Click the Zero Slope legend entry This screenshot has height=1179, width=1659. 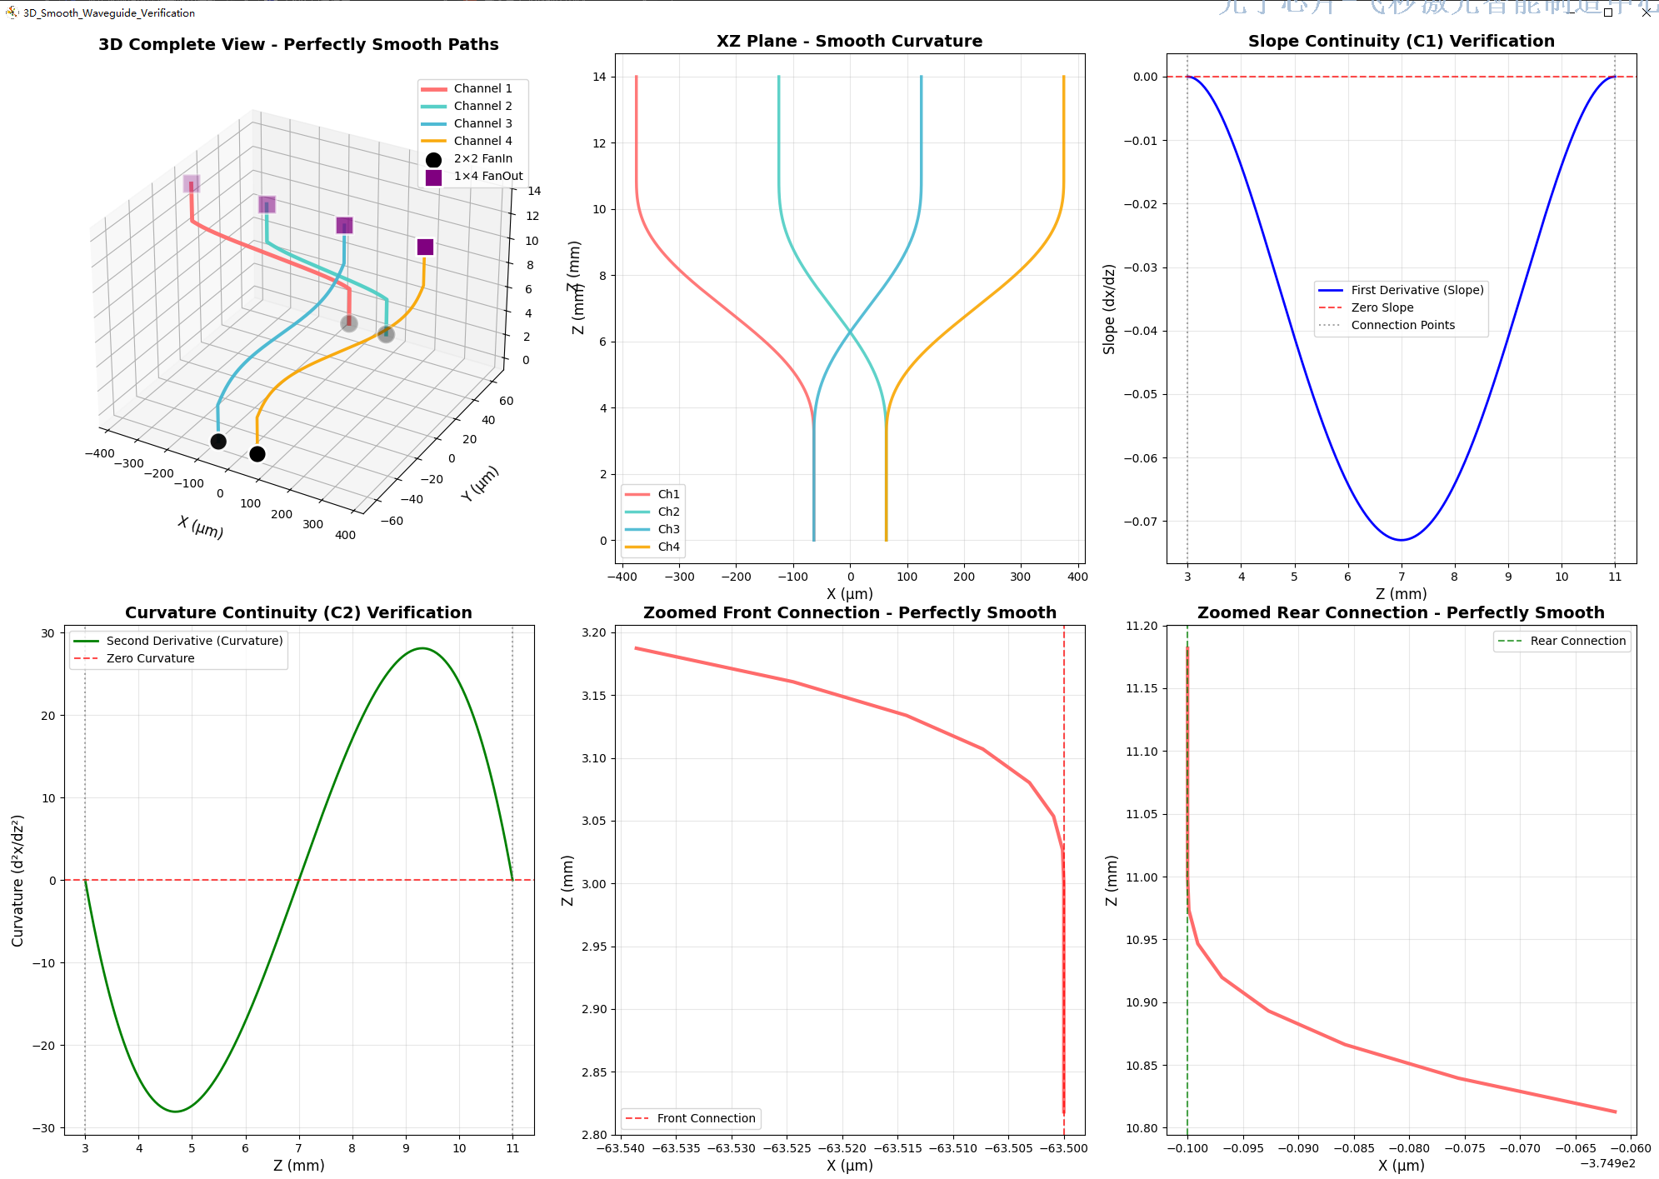coord(1382,307)
